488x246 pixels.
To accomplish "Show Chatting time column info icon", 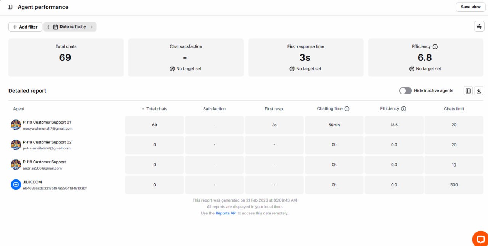I will [347, 109].
